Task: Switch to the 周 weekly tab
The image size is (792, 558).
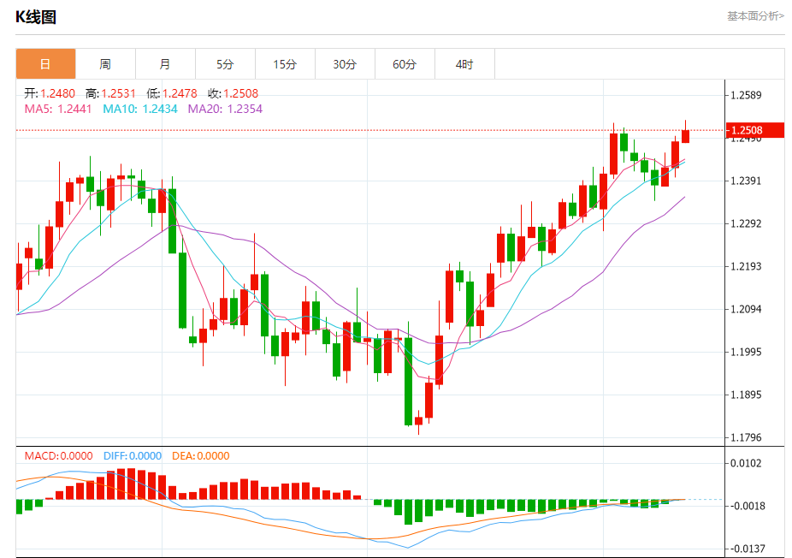Action: (105, 64)
